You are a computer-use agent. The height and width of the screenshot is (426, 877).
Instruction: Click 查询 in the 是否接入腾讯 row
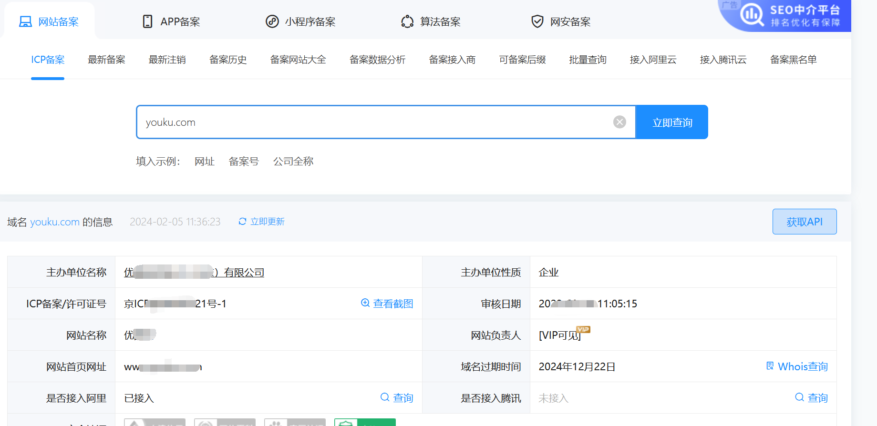818,398
